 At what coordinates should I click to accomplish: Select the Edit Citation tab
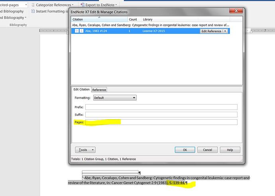click(81, 89)
